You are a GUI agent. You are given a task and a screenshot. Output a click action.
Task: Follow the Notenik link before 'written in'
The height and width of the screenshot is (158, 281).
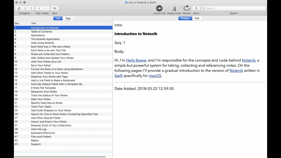coord(236,71)
